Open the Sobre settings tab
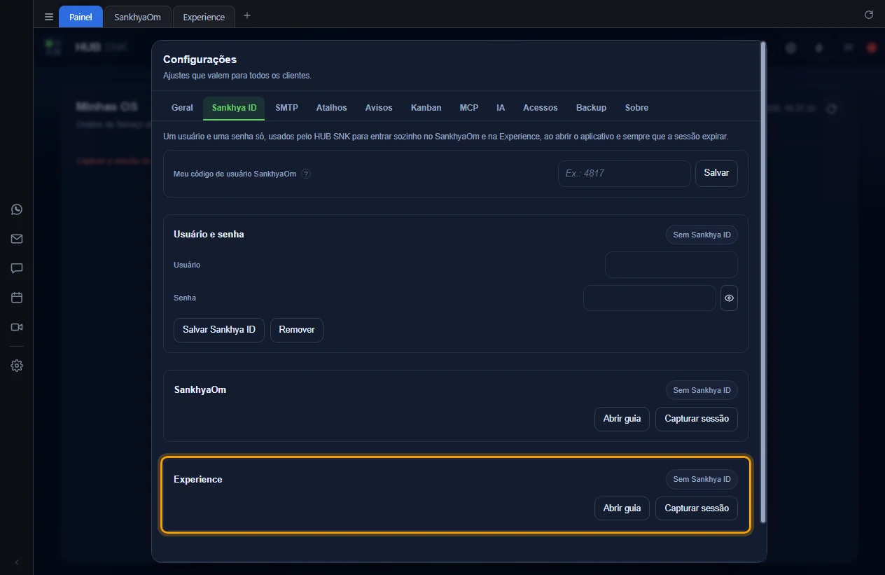The width and height of the screenshot is (885, 575). [636, 108]
